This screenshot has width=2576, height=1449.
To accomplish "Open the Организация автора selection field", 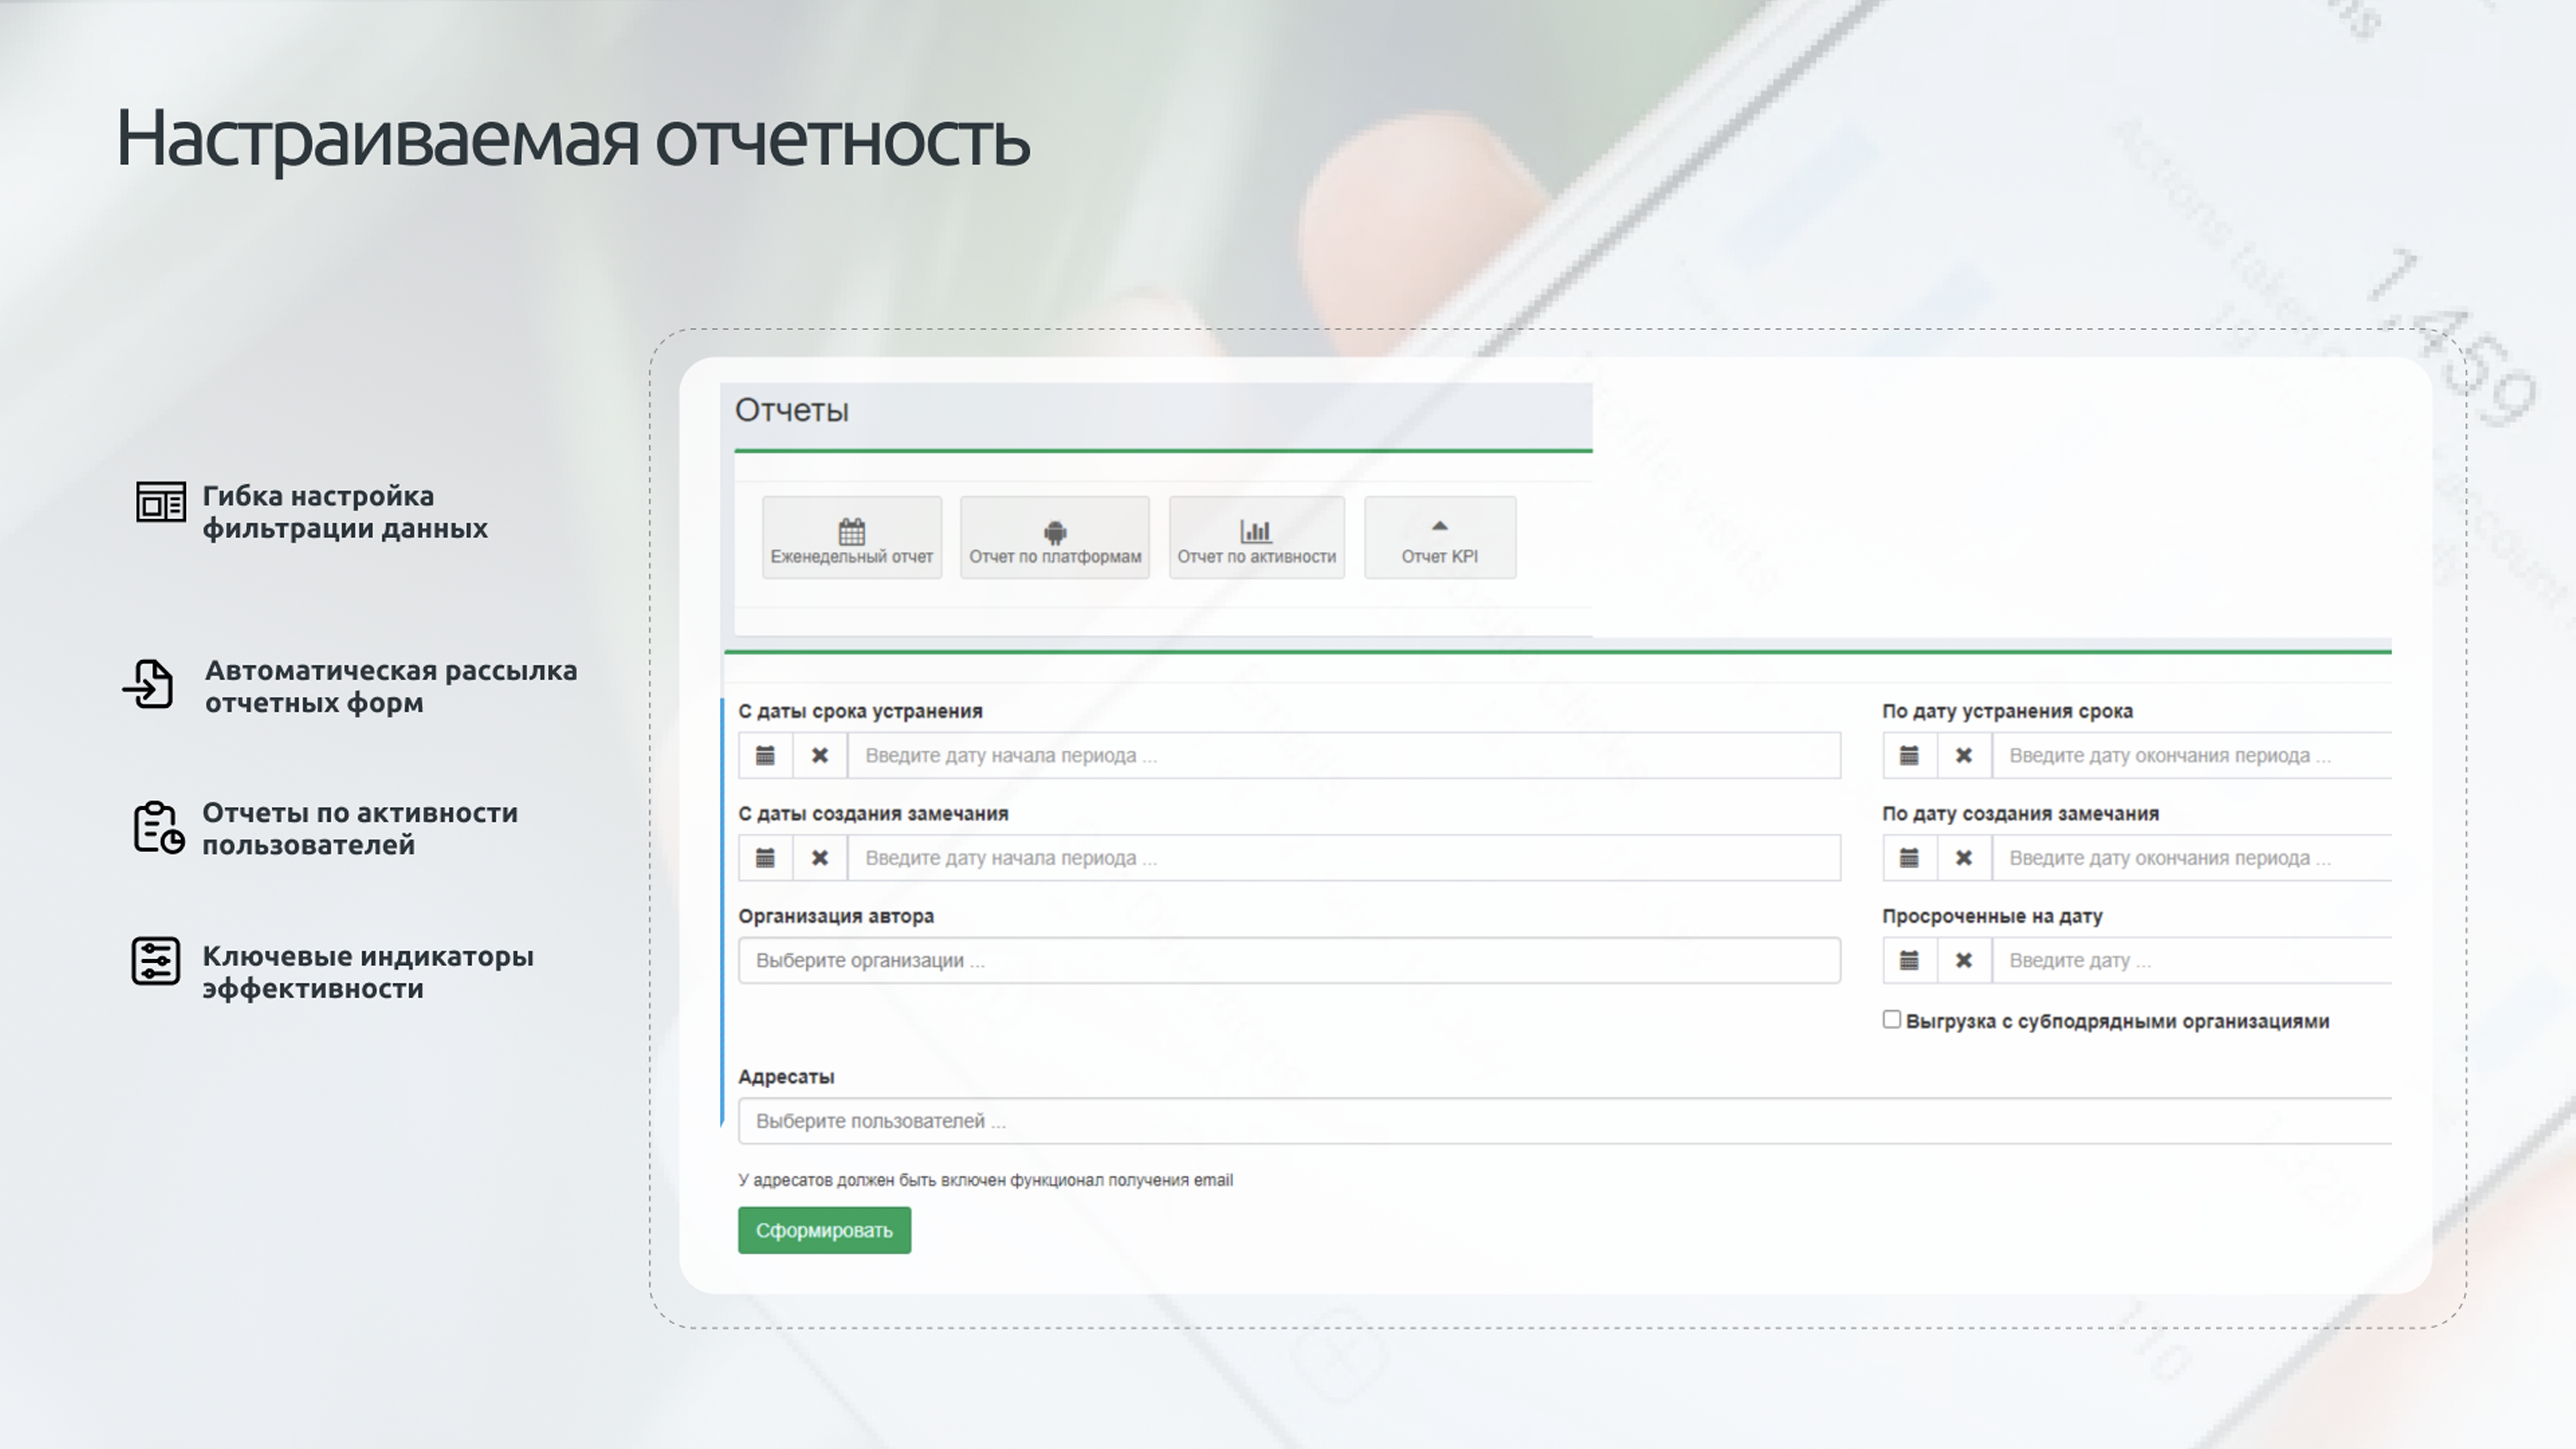I will pos(1289,960).
